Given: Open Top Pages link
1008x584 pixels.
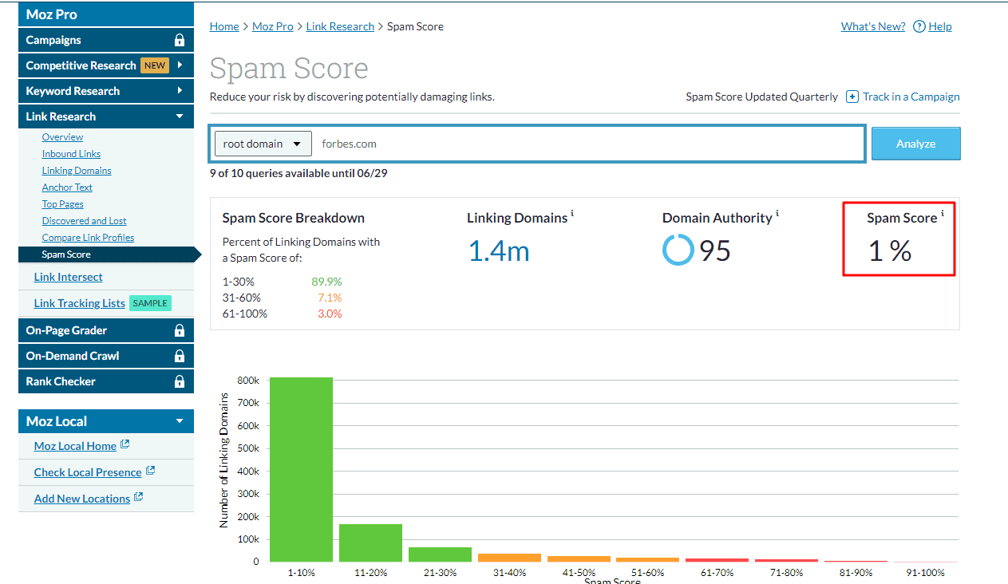Looking at the screenshot, I should pos(62,204).
